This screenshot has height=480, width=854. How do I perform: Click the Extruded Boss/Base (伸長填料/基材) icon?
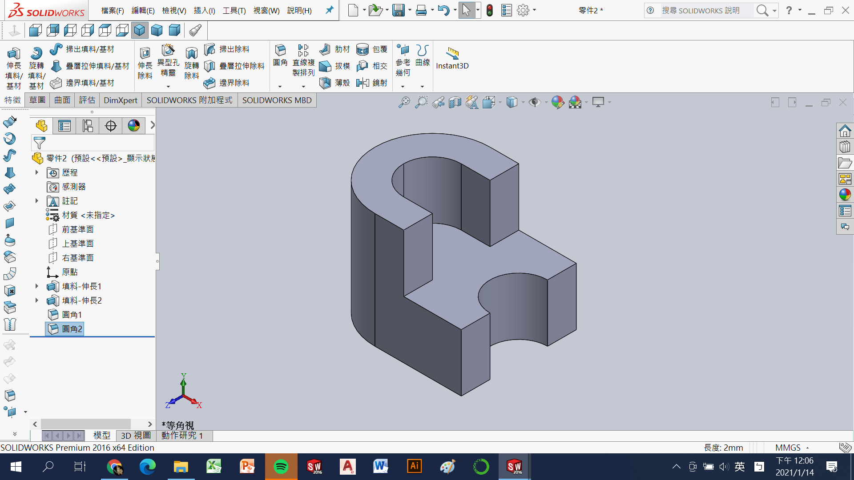point(13,54)
